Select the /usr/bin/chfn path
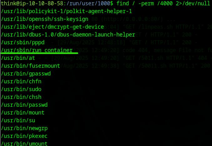The width and height of the screenshot is (212, 146). point(21,81)
